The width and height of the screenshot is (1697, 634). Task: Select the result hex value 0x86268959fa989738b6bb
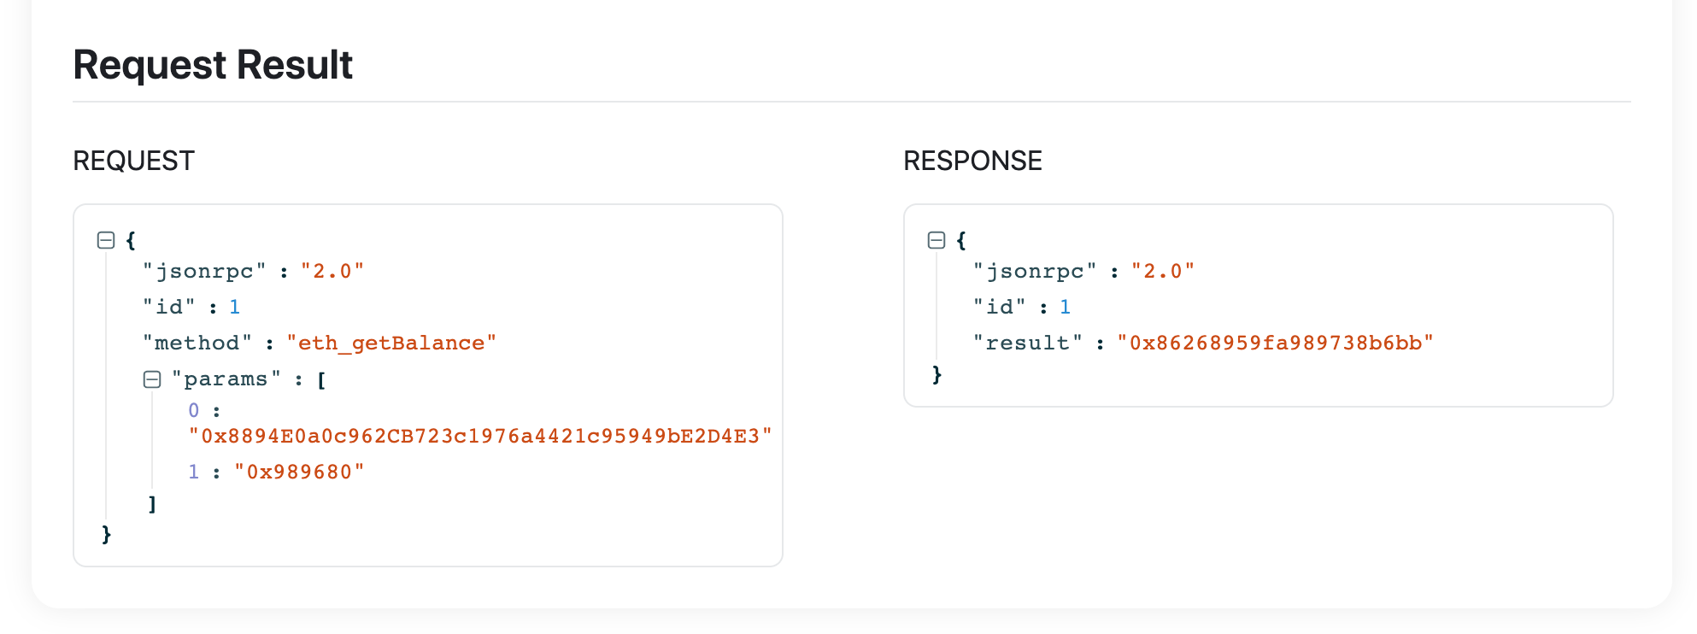1275,343
